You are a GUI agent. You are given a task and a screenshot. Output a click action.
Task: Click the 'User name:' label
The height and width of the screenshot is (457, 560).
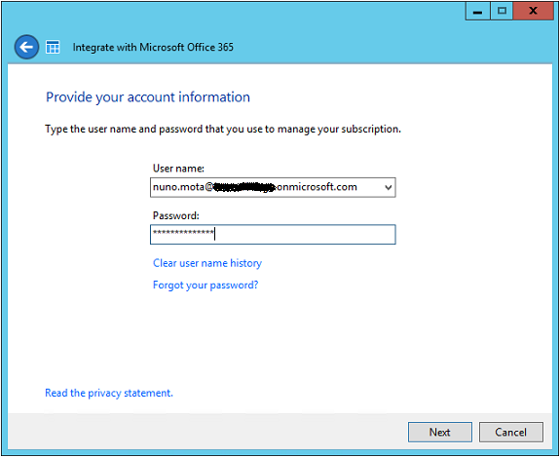(x=178, y=169)
